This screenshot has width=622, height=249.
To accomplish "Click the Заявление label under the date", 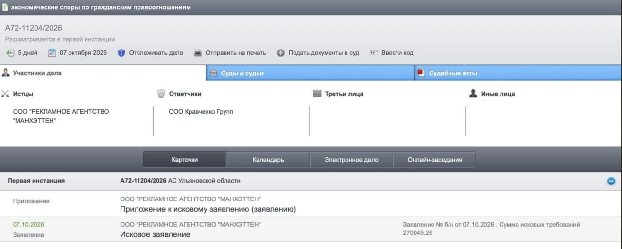I will 29,235.
